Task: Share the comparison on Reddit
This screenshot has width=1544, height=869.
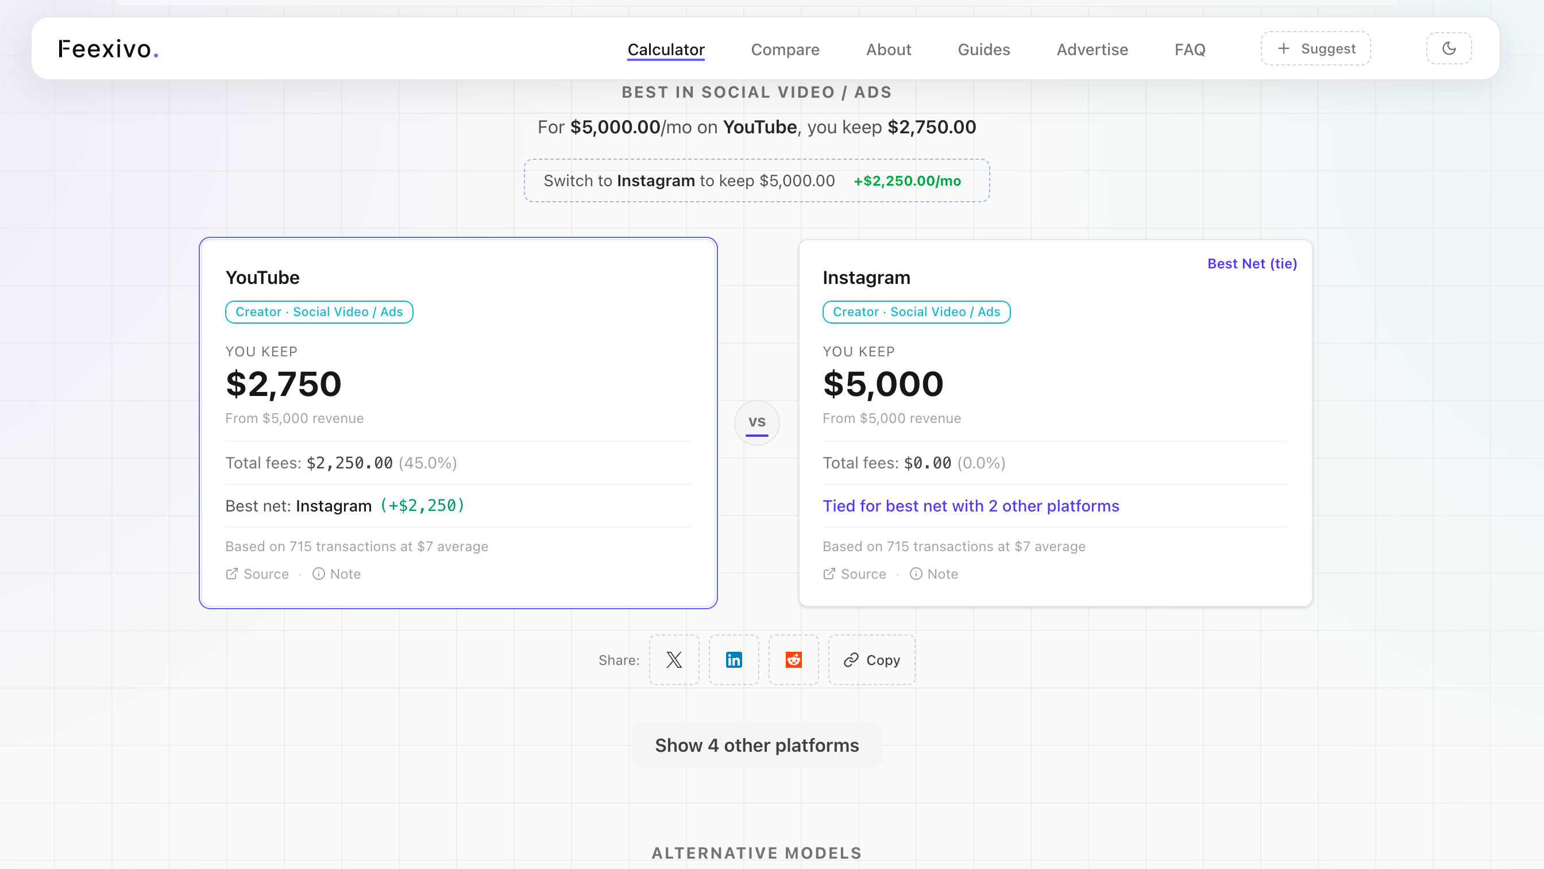Action: click(794, 660)
